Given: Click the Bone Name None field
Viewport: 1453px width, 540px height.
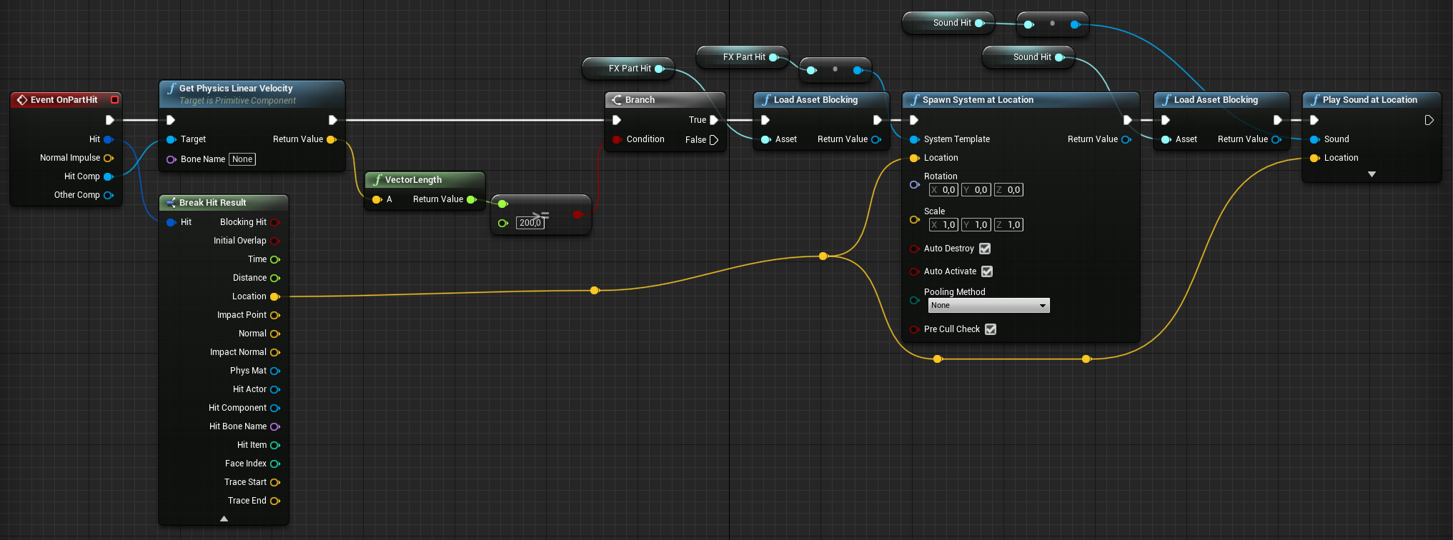Looking at the screenshot, I should pyautogui.click(x=242, y=159).
